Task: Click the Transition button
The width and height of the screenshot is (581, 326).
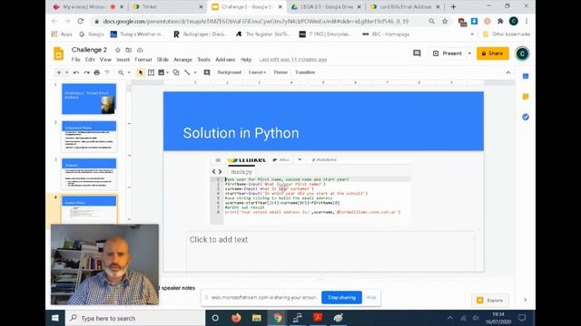Action: click(305, 72)
